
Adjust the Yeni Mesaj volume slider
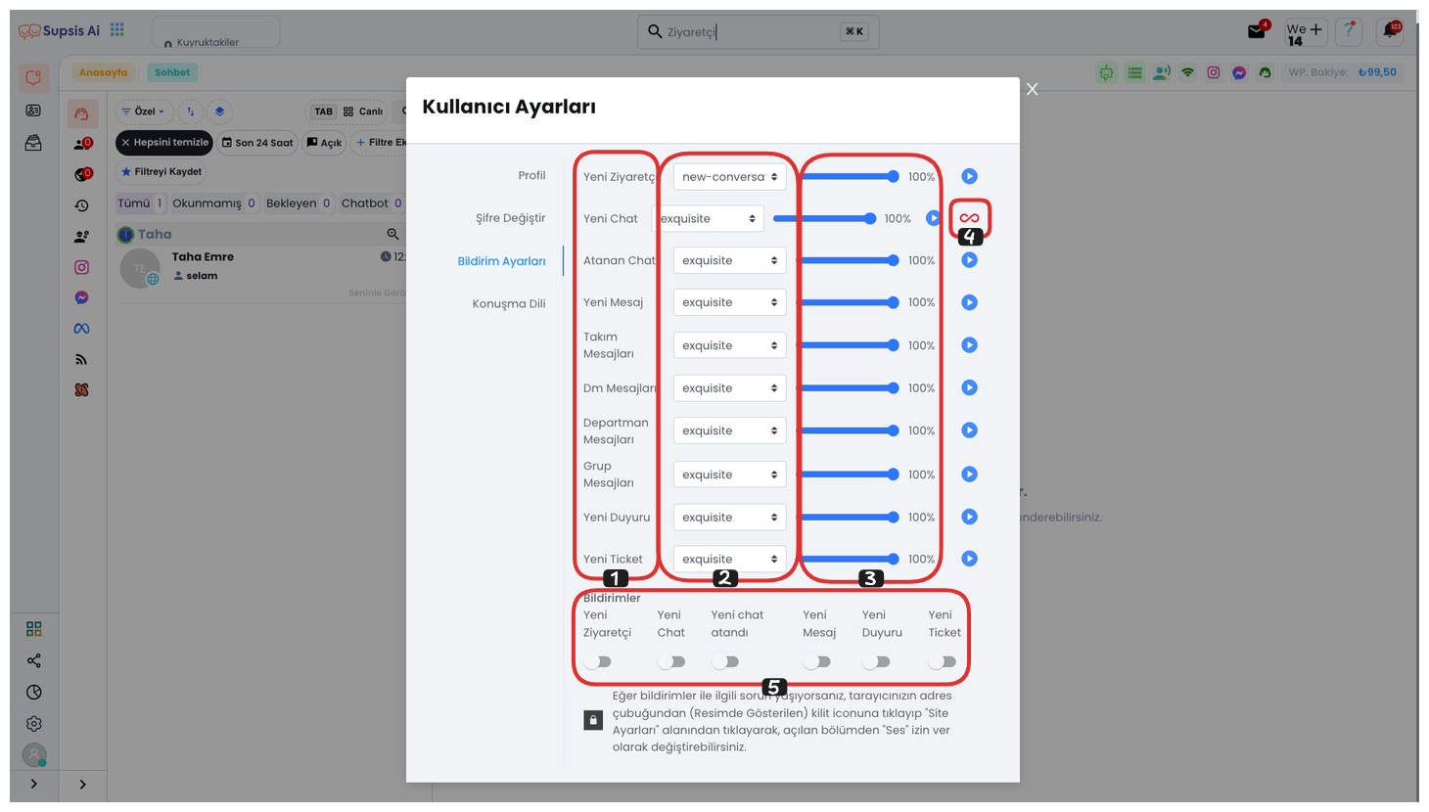click(848, 302)
